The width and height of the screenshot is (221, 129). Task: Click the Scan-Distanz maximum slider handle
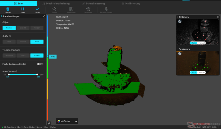[x=37, y=74]
